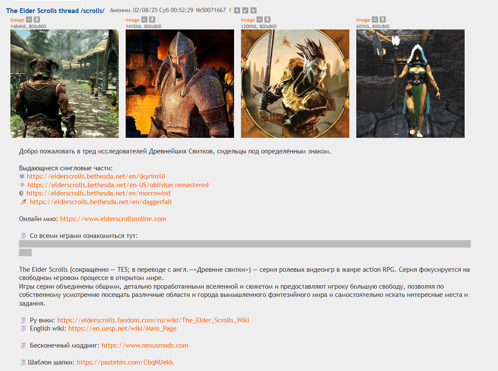The height and width of the screenshot is (371, 498).
Task: Click post number №50071667
Action: pos(211,10)
